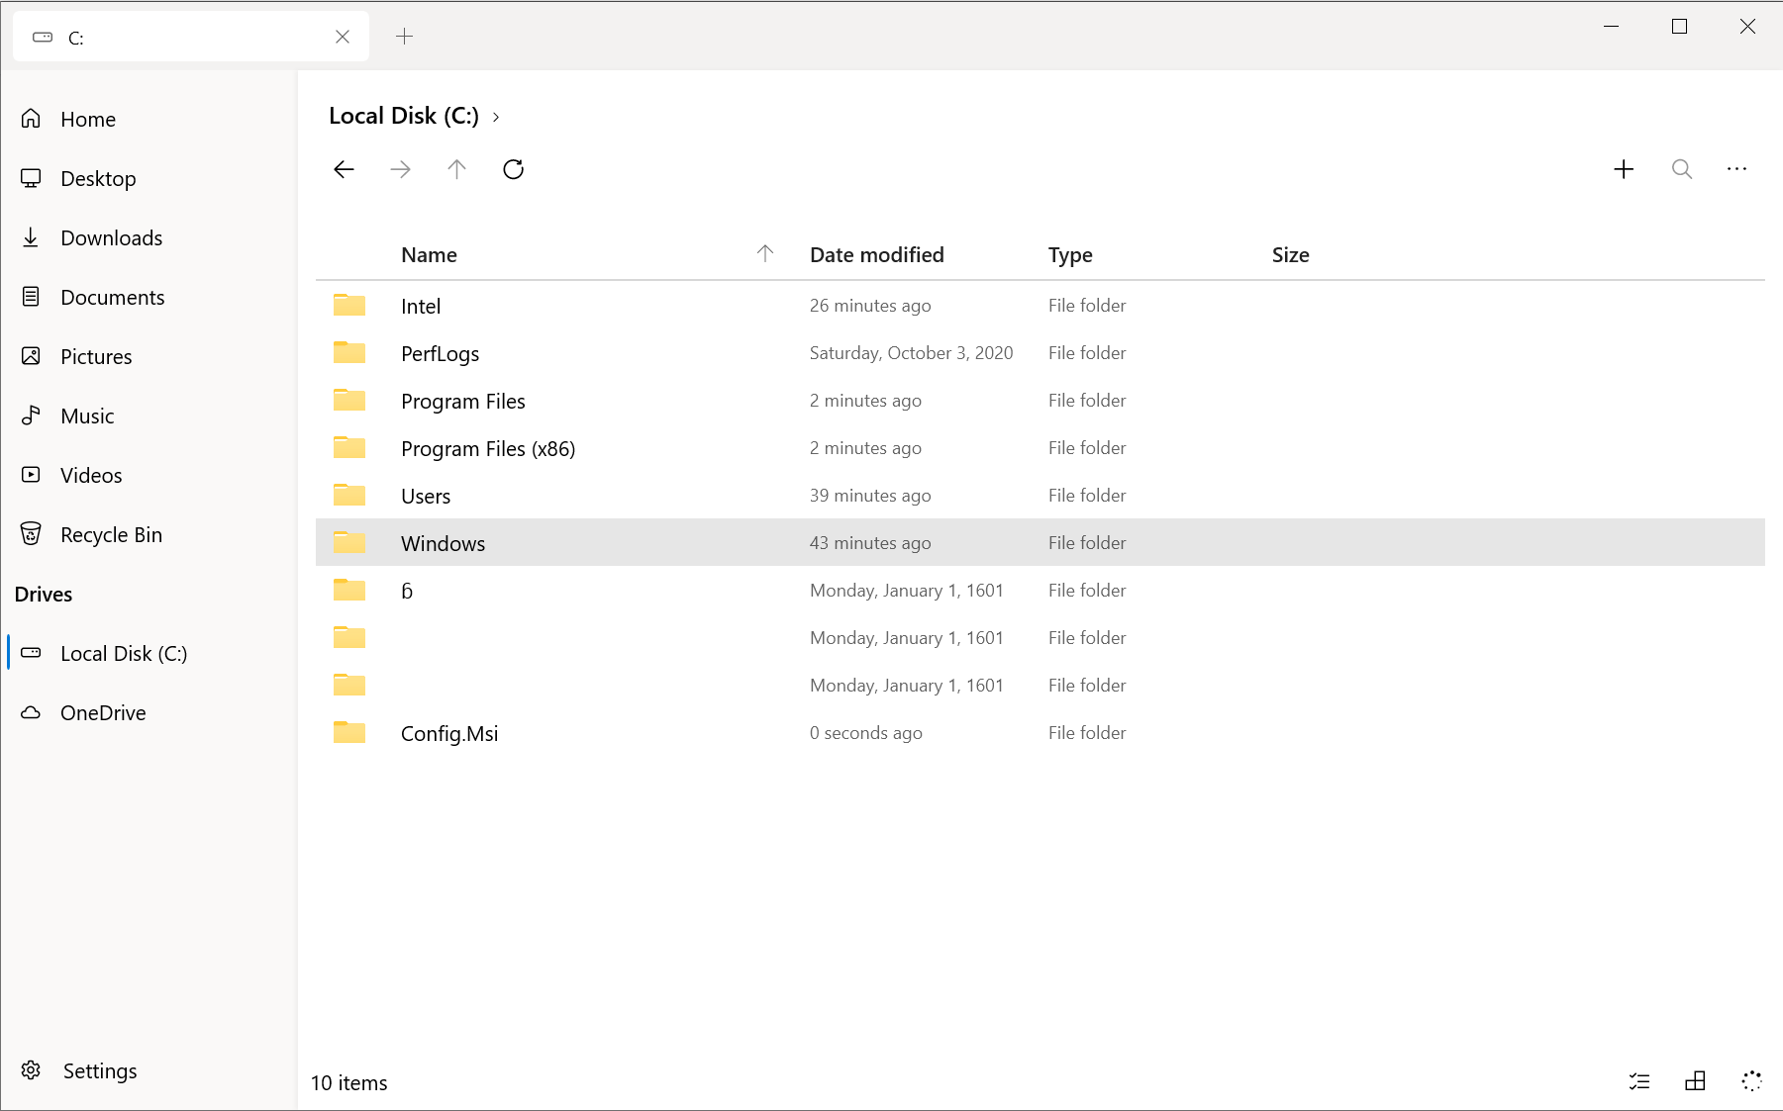Select the Program Files (x86) folder
The width and height of the screenshot is (1783, 1111).
pyautogui.click(x=1040, y=448)
